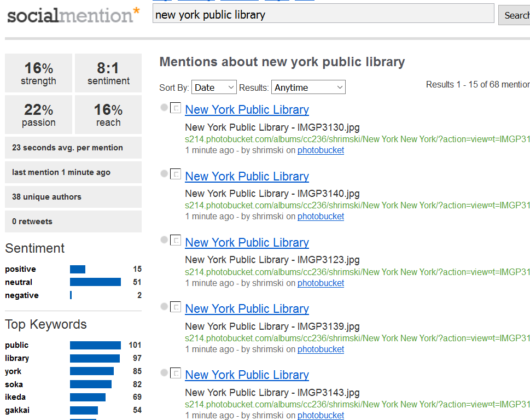Screen dimensions: 530x420
Task: Follow the photobucket link in the IMGP3143.jpg result
Action: coord(321,415)
